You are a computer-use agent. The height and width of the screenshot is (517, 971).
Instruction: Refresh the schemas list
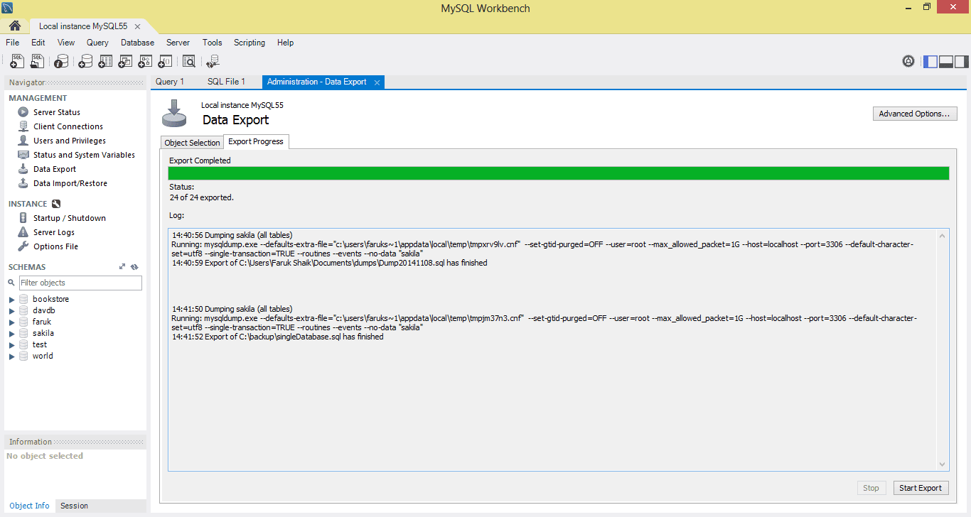tap(134, 267)
